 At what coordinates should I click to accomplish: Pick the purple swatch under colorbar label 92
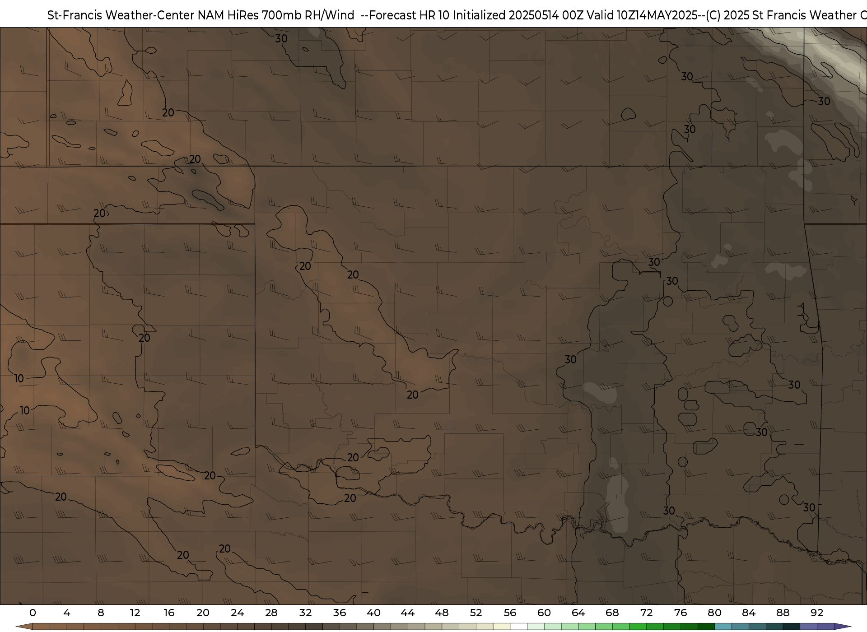(825, 627)
